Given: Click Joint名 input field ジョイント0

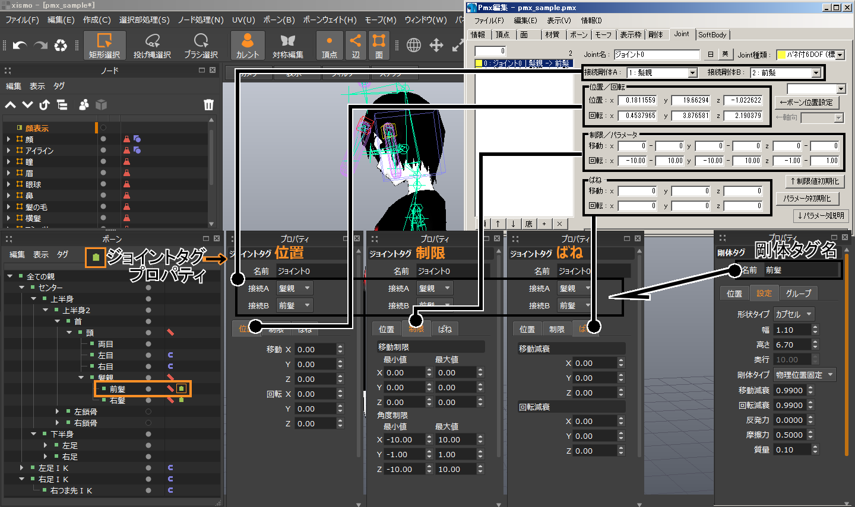Looking at the screenshot, I should click(657, 55).
